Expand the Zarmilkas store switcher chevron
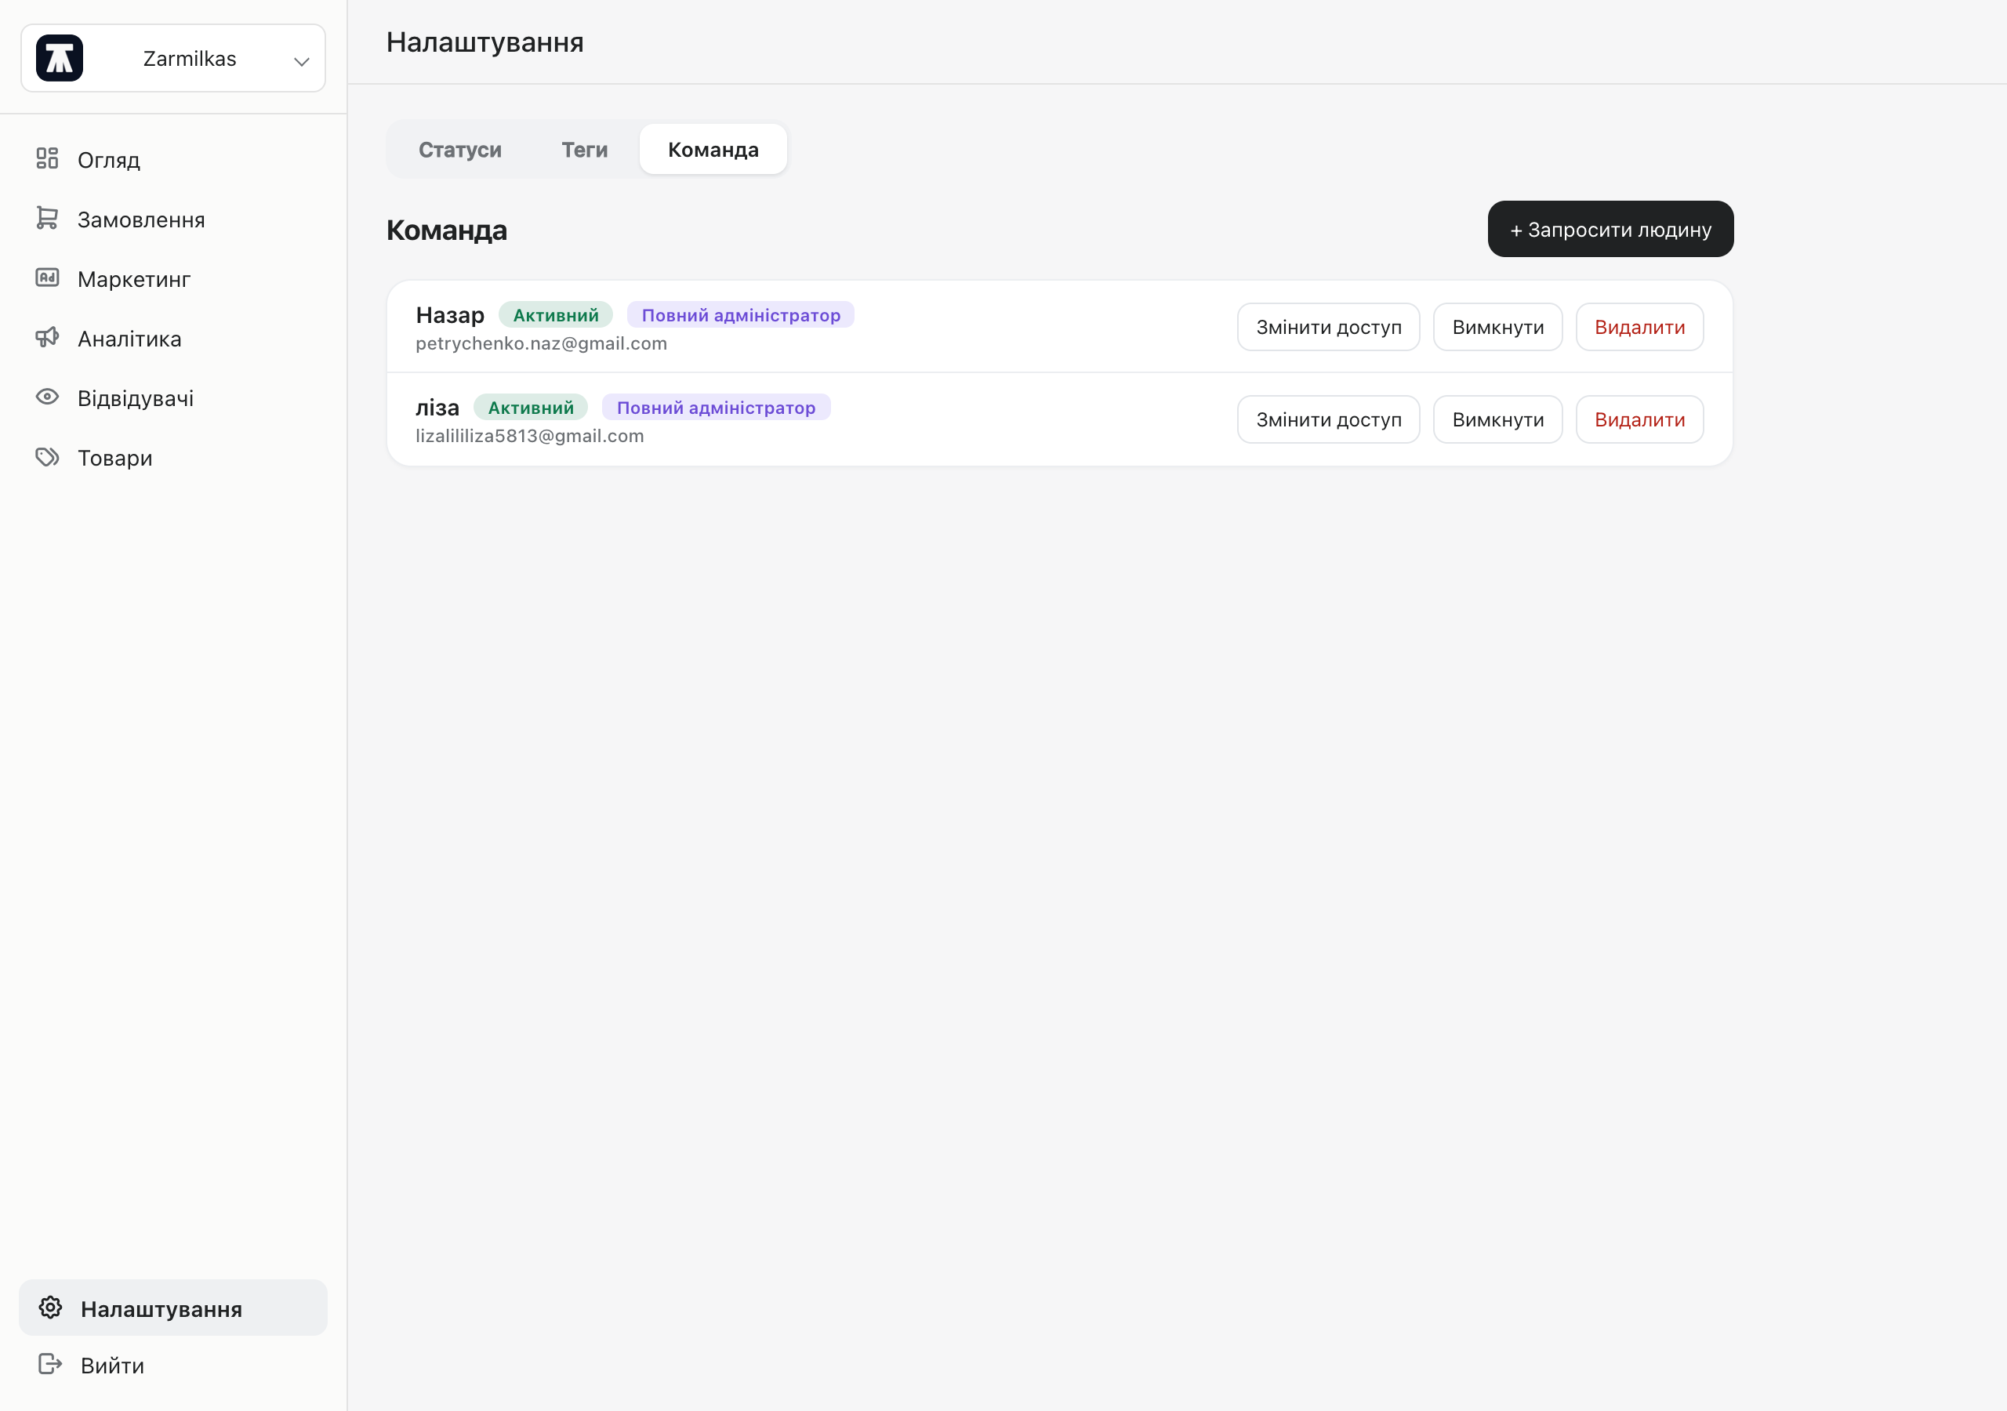Image resolution: width=2007 pixels, height=1411 pixels. pyautogui.click(x=302, y=61)
